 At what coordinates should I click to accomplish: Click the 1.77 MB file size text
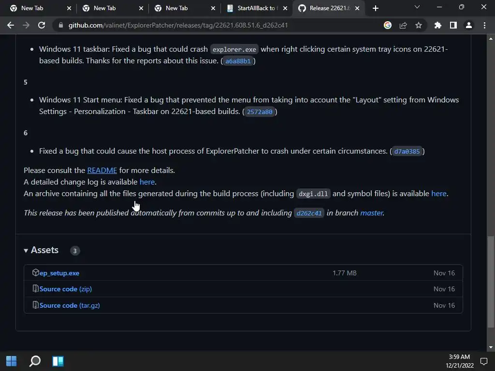[x=344, y=273]
